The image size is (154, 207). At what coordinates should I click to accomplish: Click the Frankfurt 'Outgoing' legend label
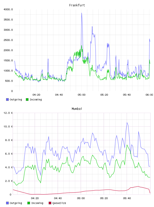coord(16,99)
